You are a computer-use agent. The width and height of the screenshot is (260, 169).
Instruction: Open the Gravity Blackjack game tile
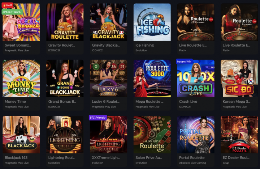click(108, 22)
